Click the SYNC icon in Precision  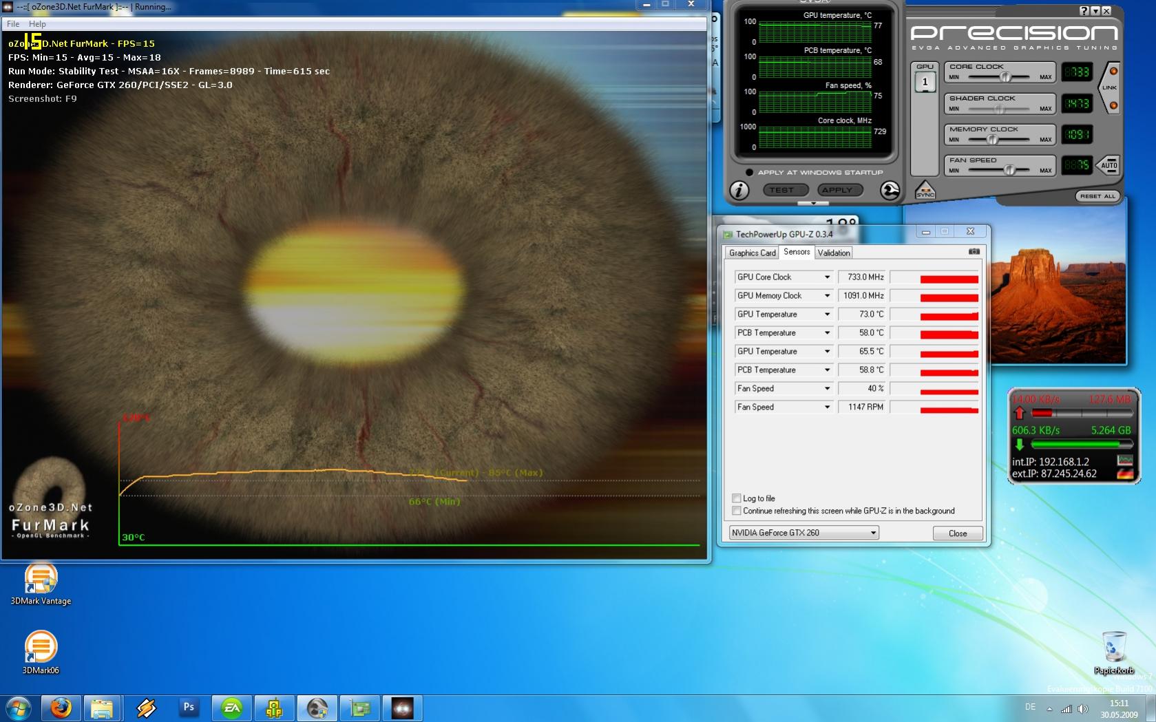tap(925, 191)
